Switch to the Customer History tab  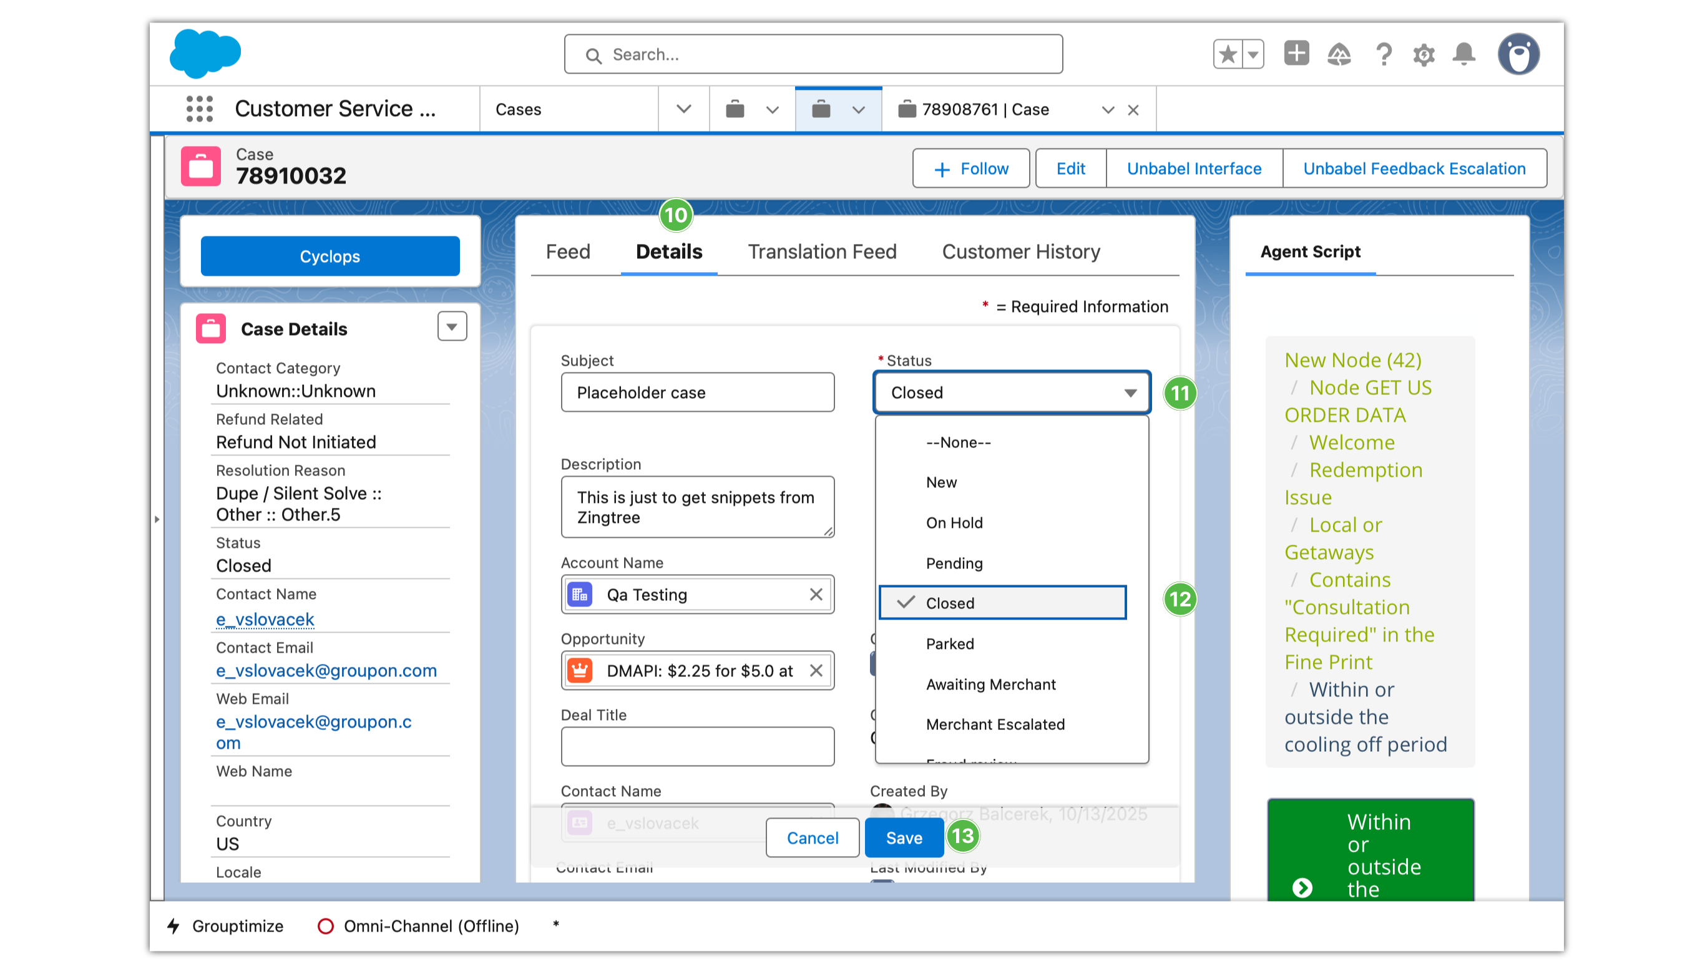pos(1020,251)
